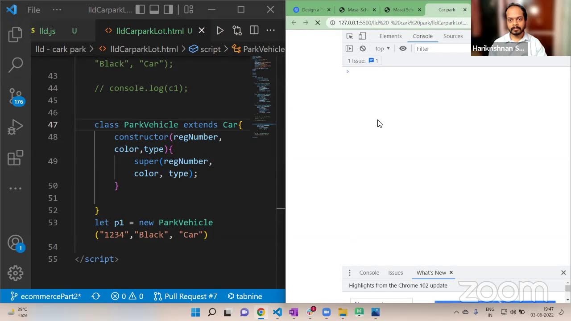Expand 'lld - cark park' breadcrumb
Image resolution: width=571 pixels, height=321 pixels.
tap(61, 49)
